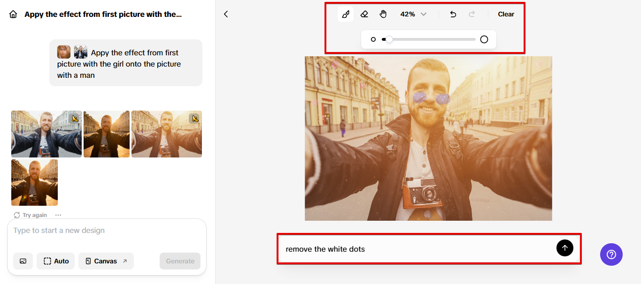Open the more options ellipsis near Try again
The height and width of the screenshot is (284, 641).
click(58, 215)
